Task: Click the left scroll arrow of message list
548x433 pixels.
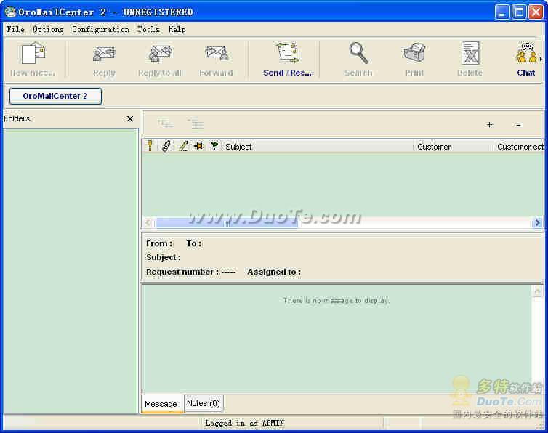Action: 148,222
